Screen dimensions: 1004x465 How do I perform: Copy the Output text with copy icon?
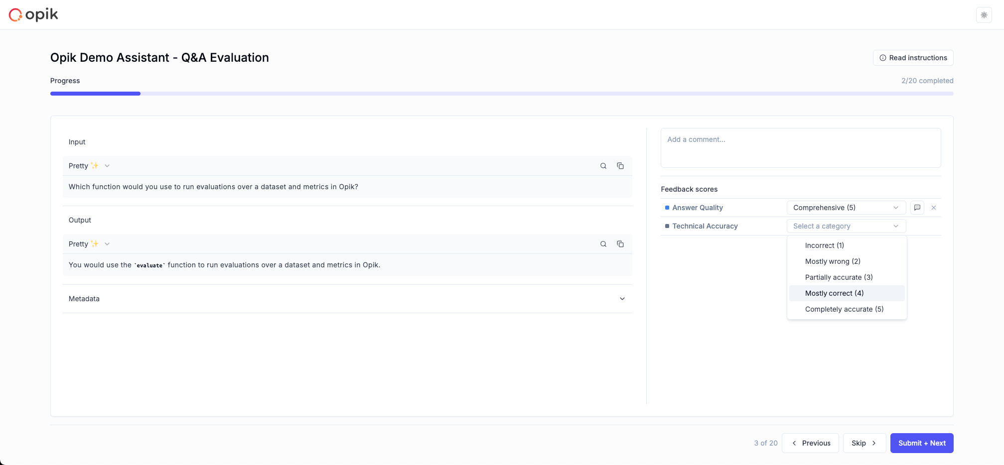pos(620,244)
